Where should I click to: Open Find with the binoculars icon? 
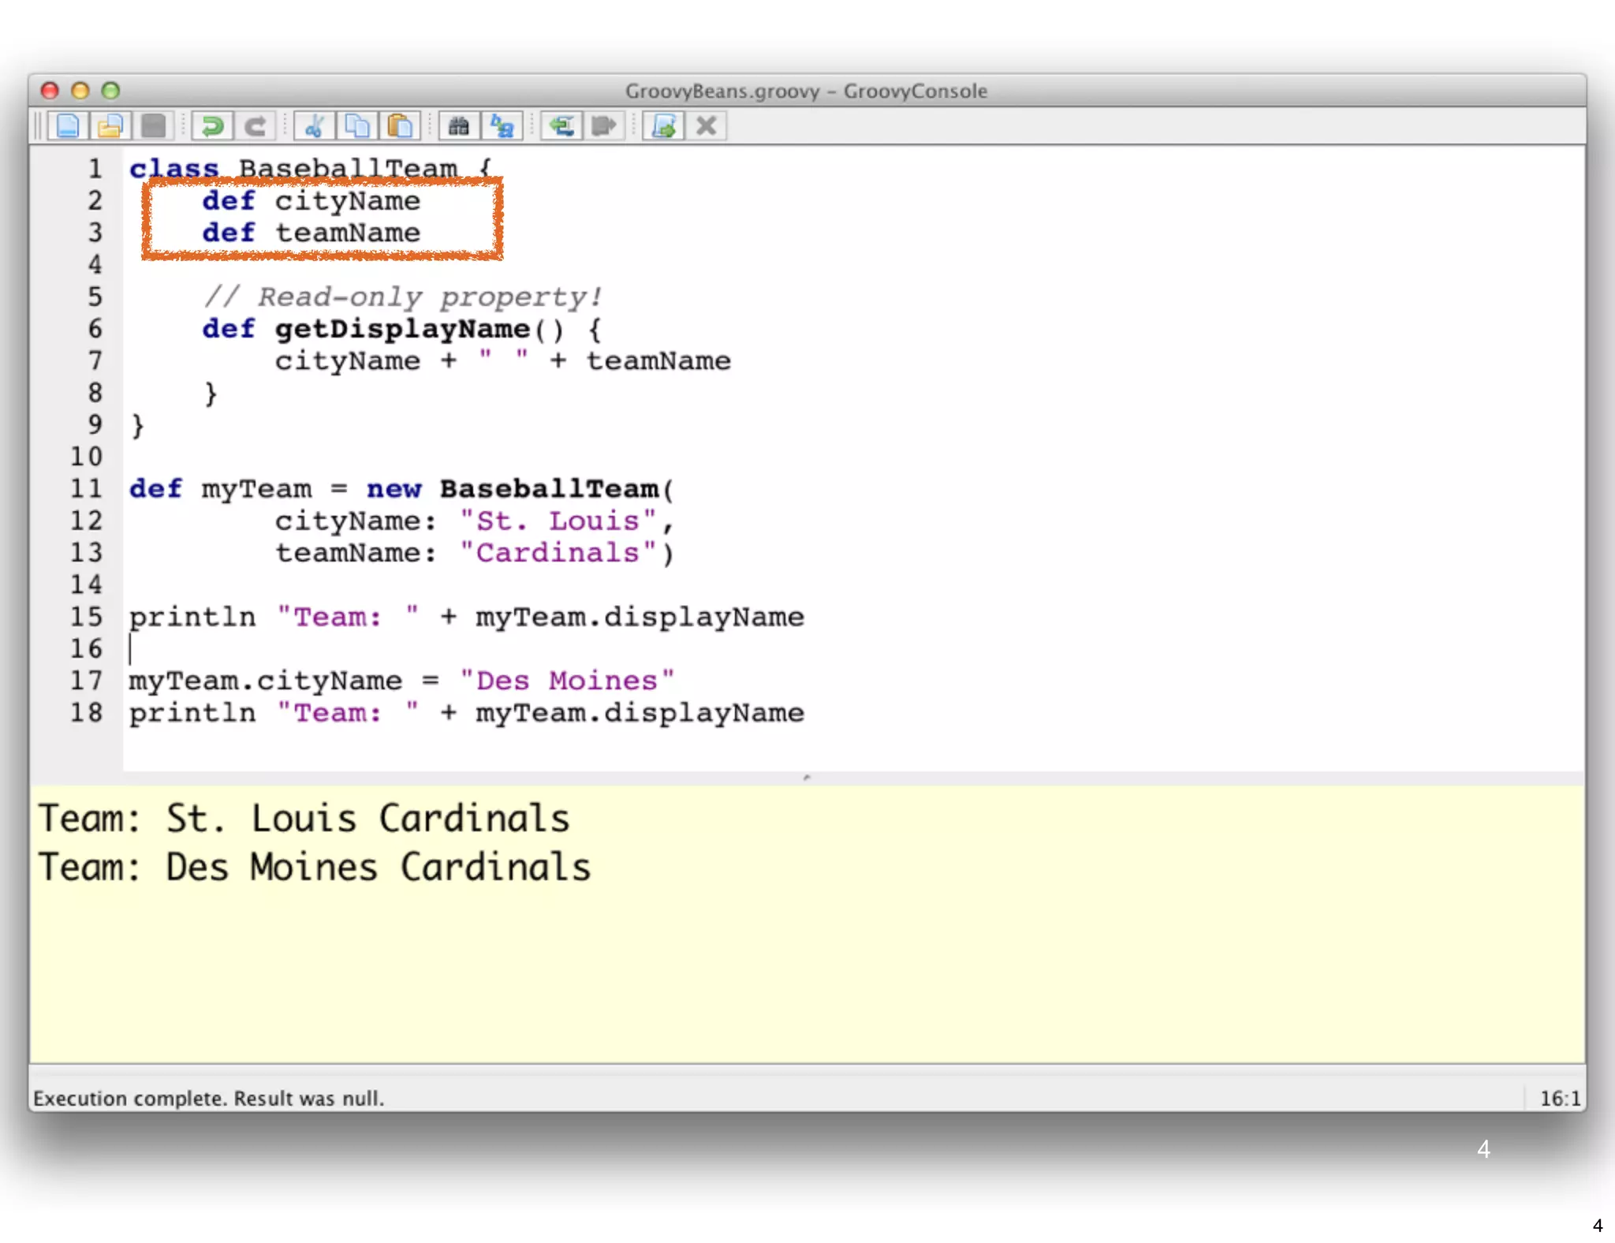coord(459,126)
